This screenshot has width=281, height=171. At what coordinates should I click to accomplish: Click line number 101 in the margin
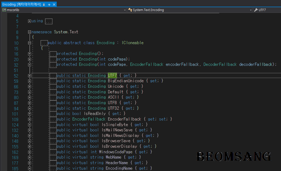click(15, 114)
